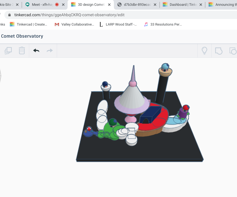
Task: Open the Dashboard | Tinkercad tab
Action: click(183, 5)
